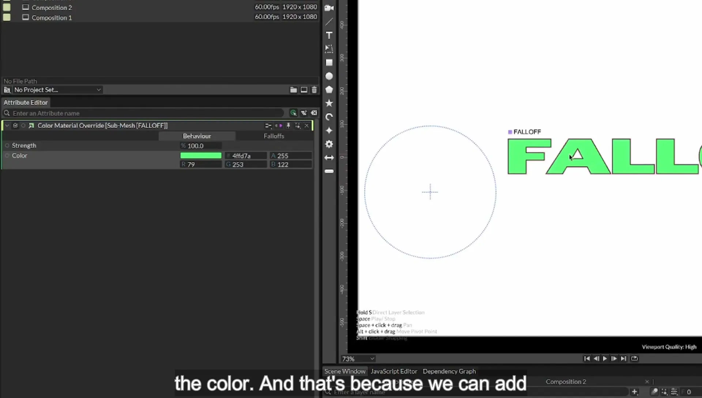
Task: Collapse the Color Material Override section
Action: [7, 125]
